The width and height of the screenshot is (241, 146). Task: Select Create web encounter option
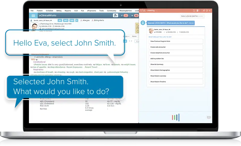176,47
